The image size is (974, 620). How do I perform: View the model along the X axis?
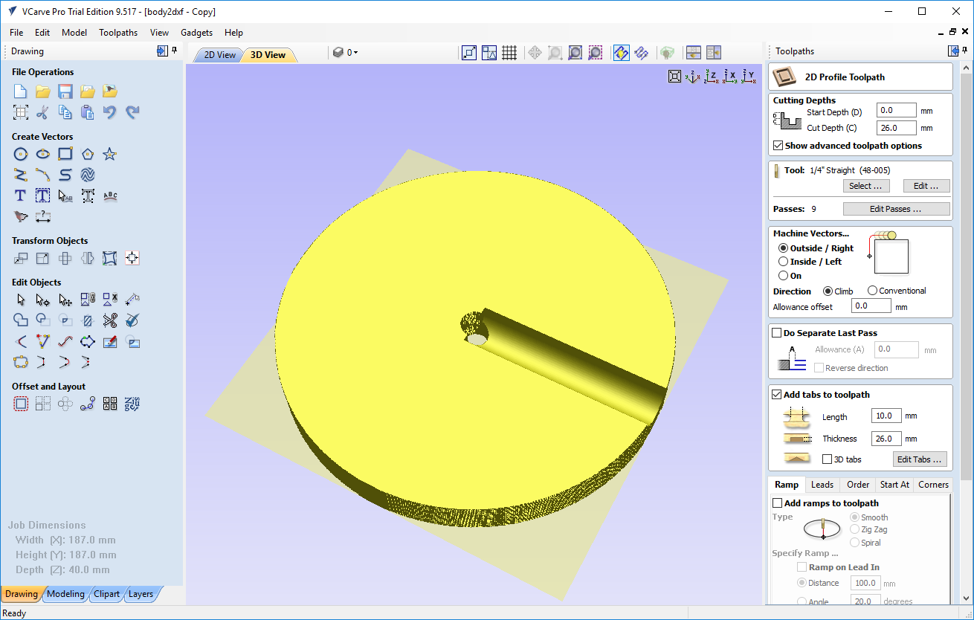(x=730, y=77)
